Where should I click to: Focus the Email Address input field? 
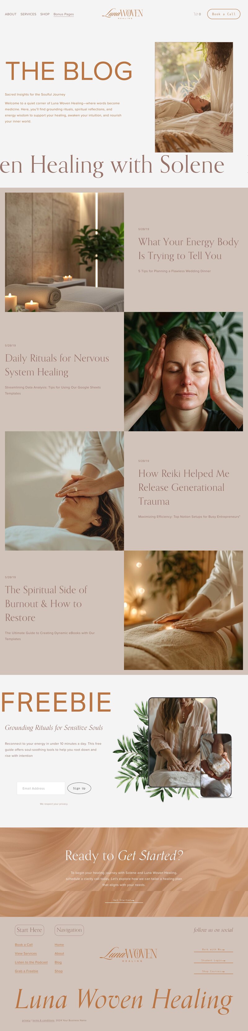click(x=41, y=788)
